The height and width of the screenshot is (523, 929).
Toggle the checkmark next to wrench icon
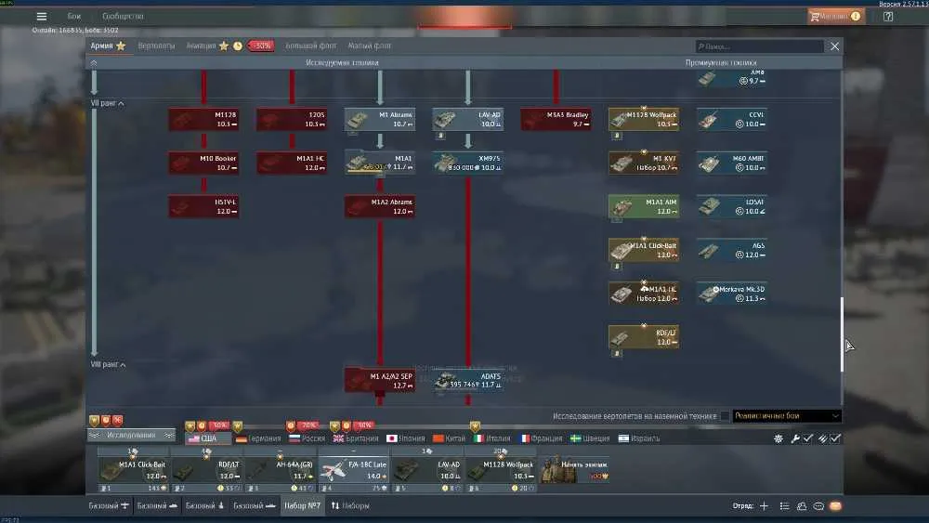pyautogui.click(x=808, y=438)
